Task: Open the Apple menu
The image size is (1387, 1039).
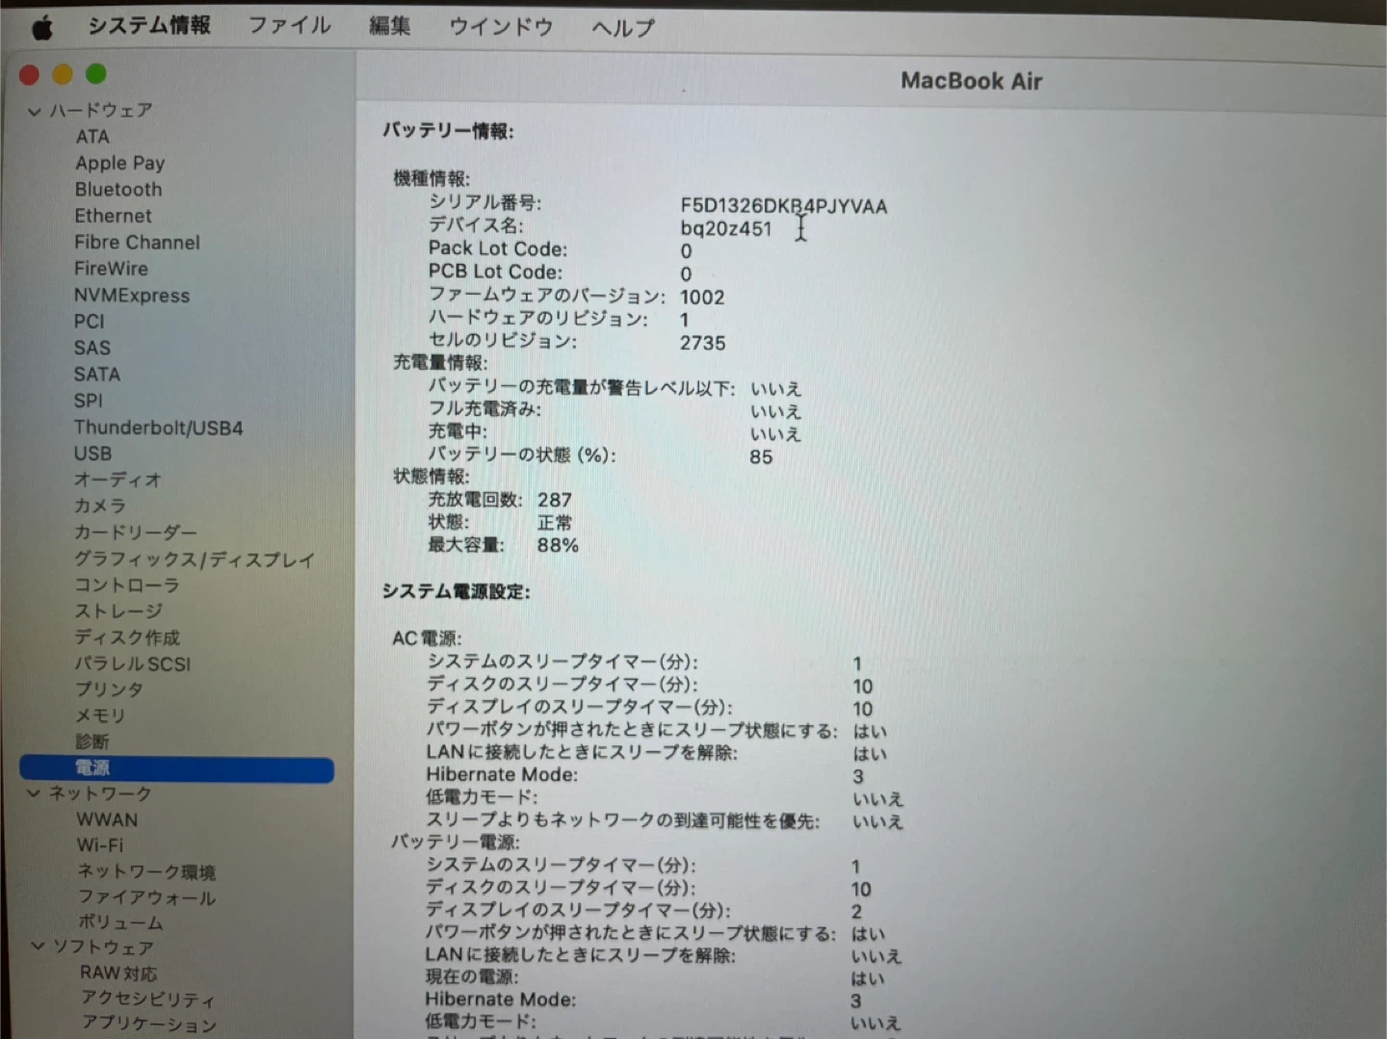Action: (x=41, y=28)
